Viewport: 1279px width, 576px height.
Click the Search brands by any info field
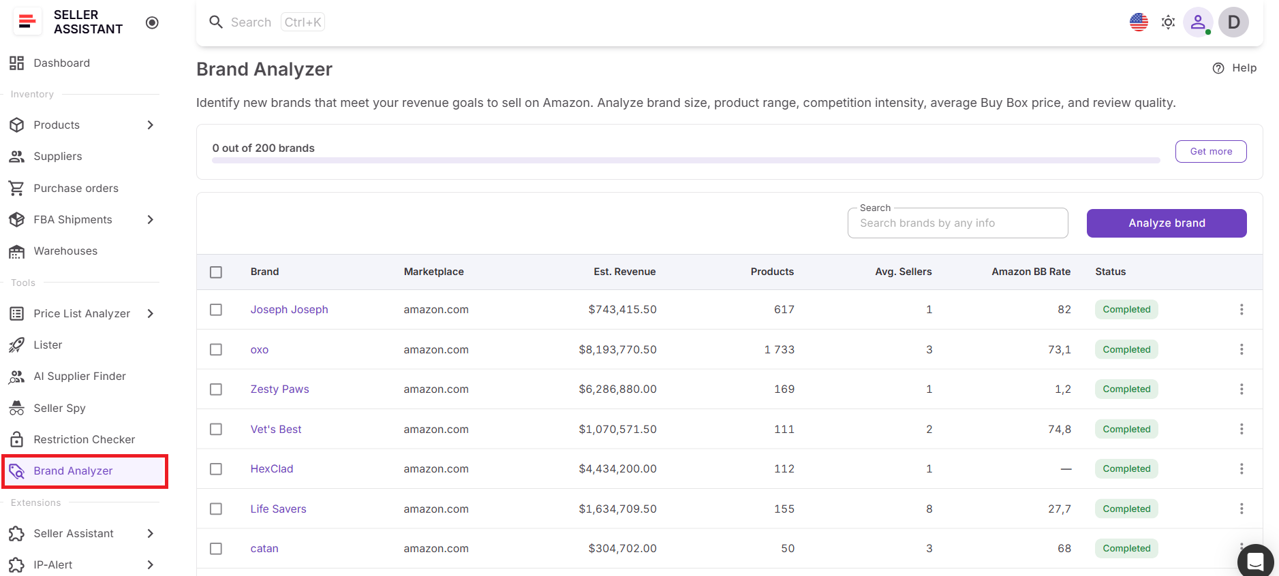957,223
